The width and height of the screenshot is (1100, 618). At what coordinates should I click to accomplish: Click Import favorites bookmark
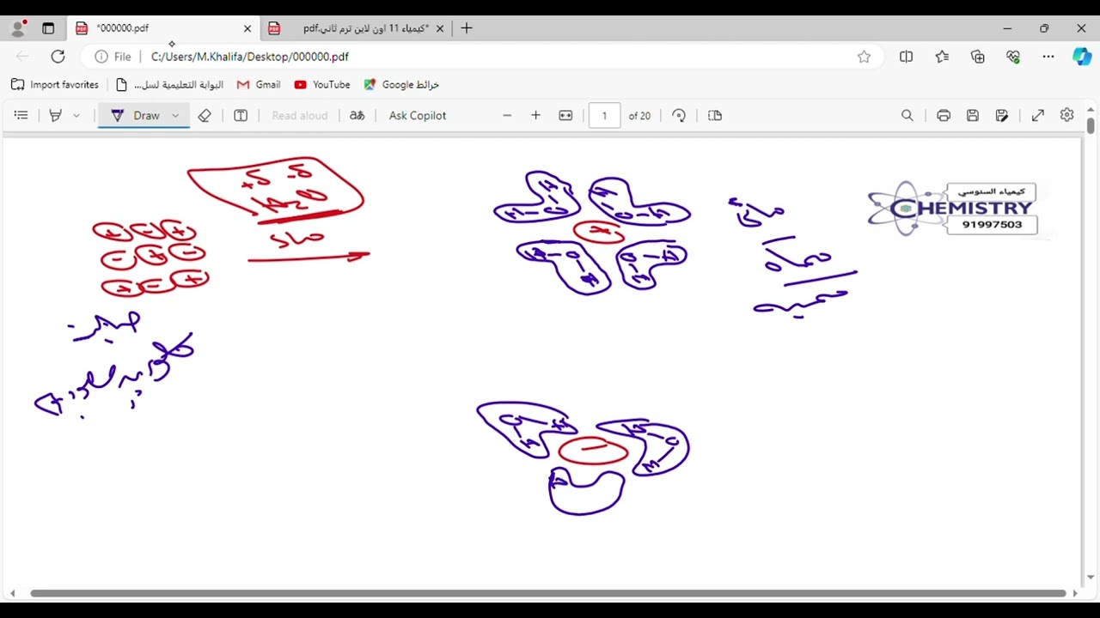(x=55, y=84)
